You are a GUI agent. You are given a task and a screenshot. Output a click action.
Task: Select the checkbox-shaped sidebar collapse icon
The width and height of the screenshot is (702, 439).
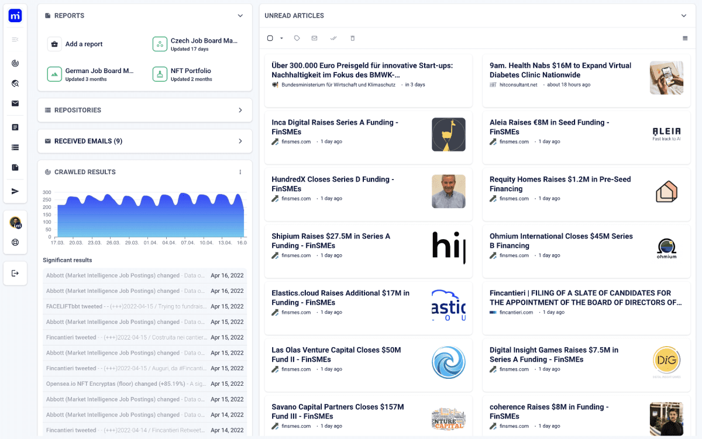pos(15,40)
